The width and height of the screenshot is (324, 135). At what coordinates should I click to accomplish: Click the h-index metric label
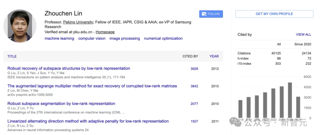tap(243, 58)
